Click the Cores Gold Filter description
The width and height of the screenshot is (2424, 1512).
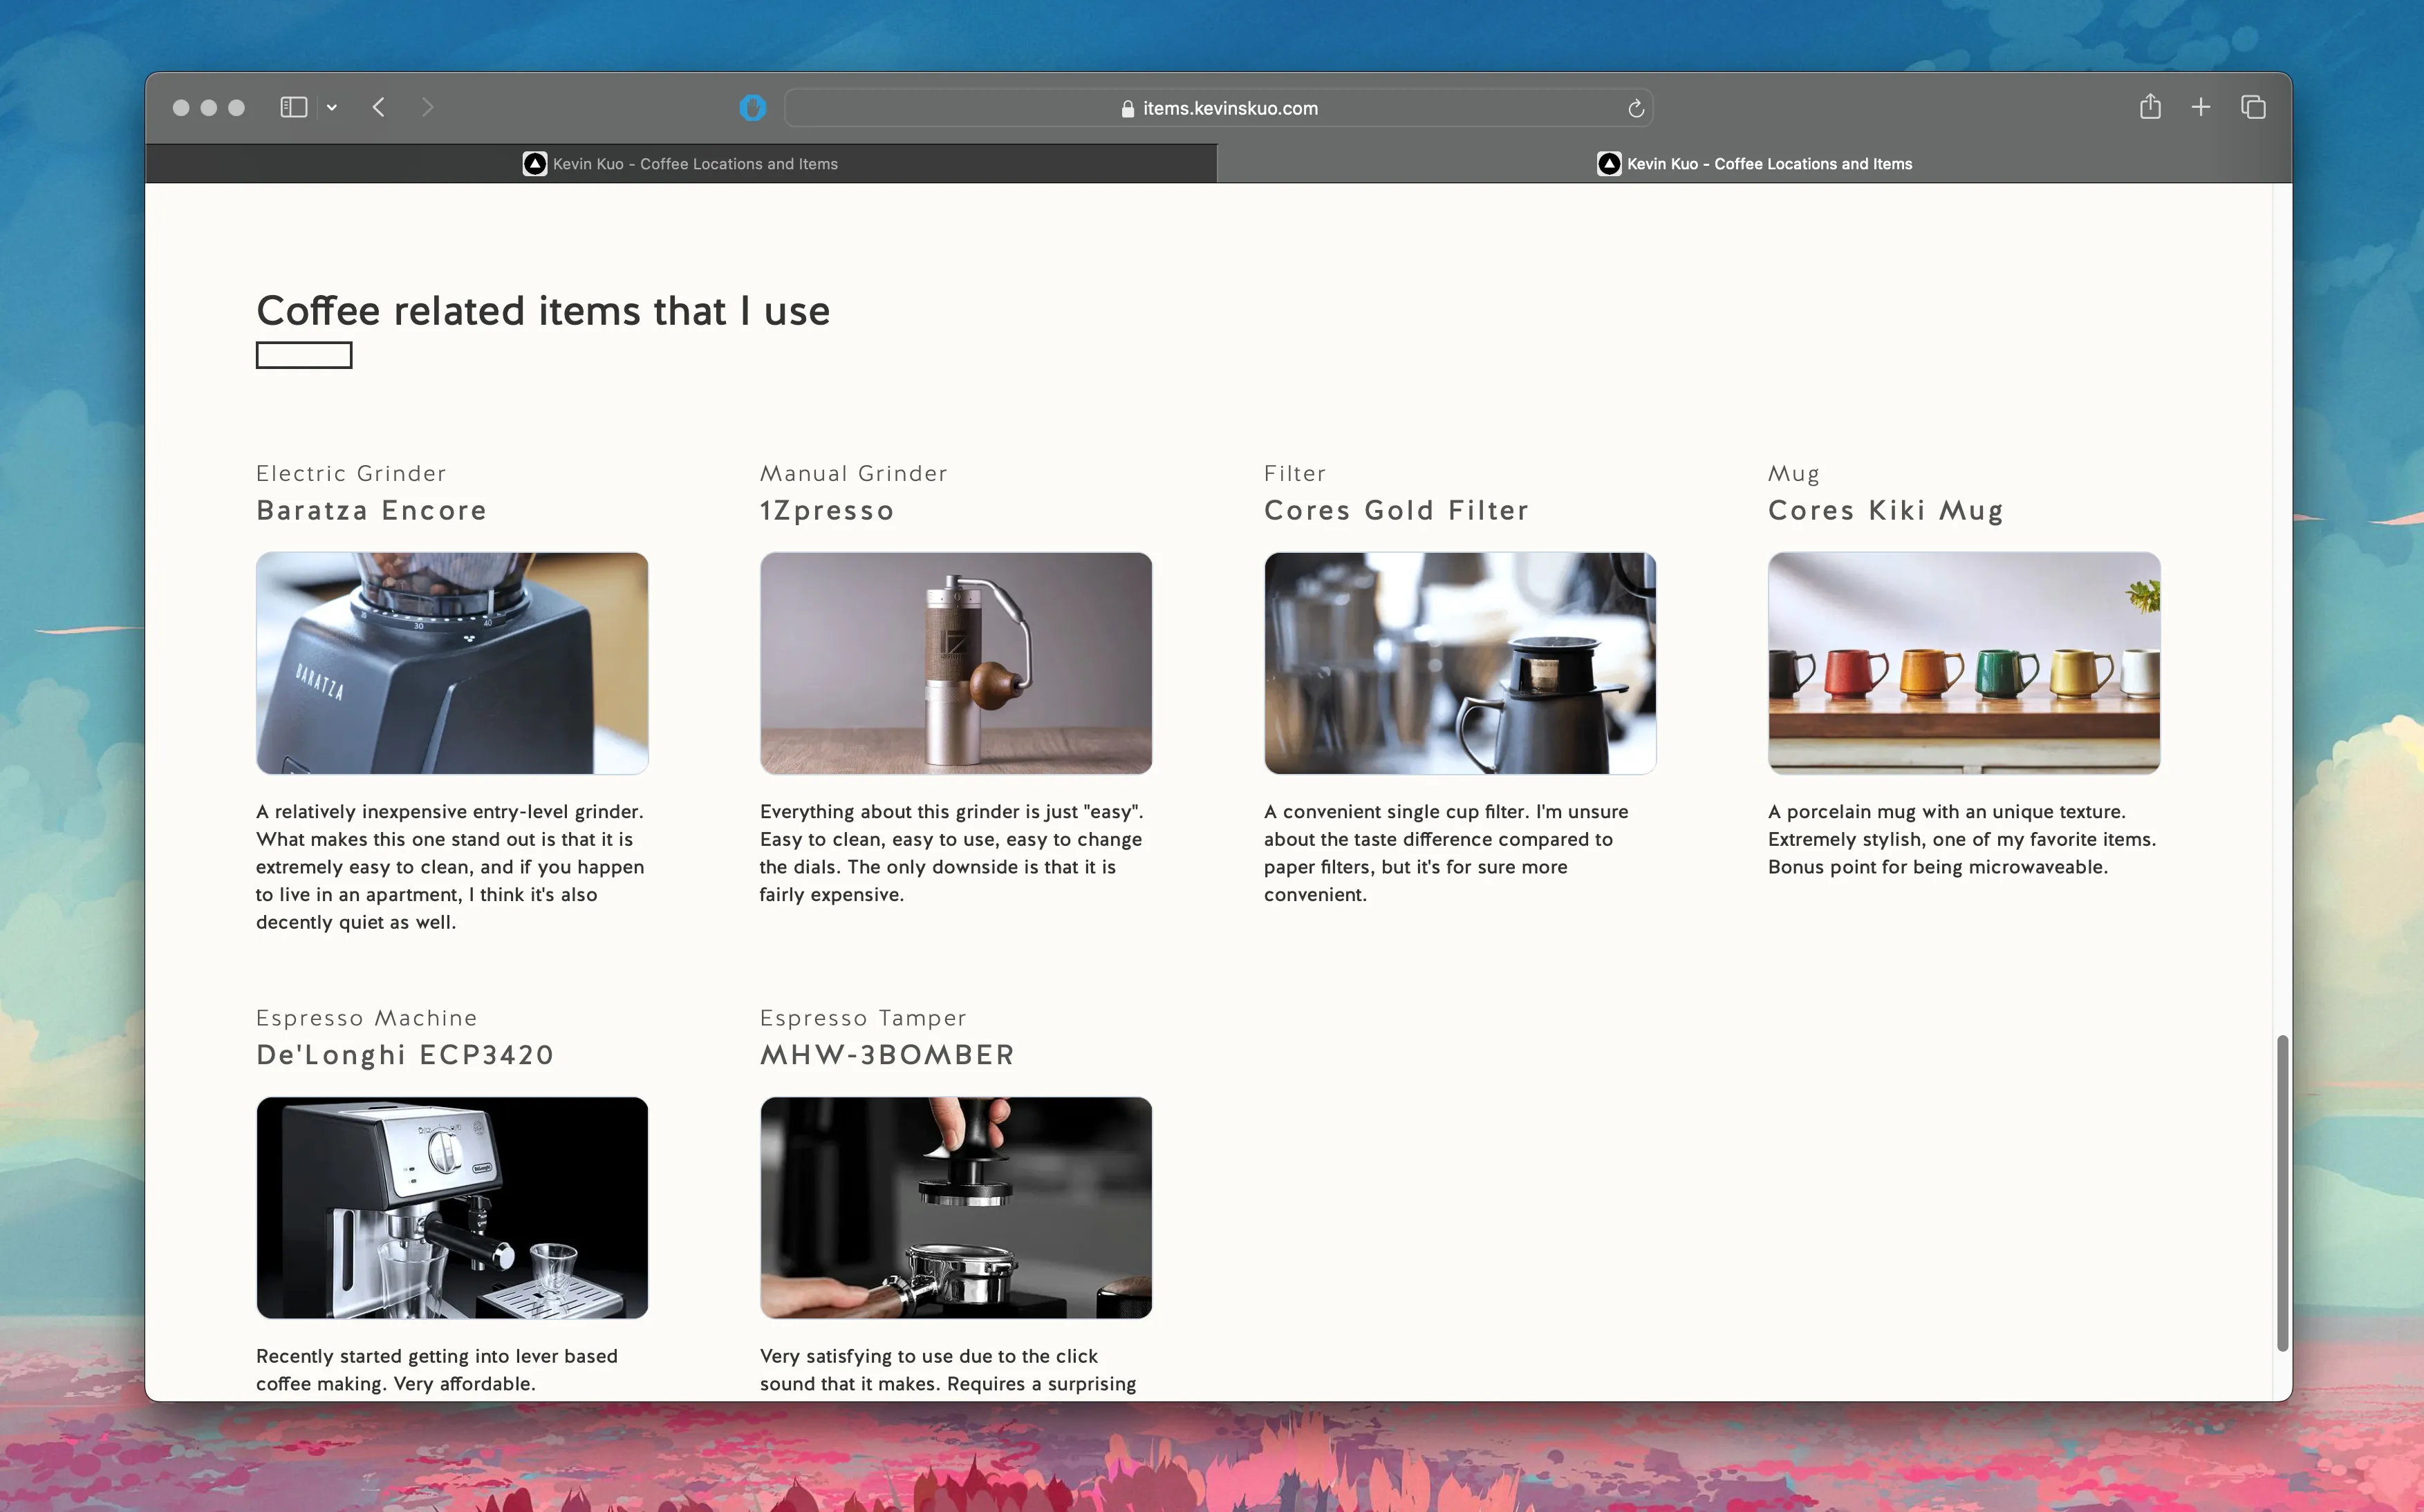pos(1446,853)
